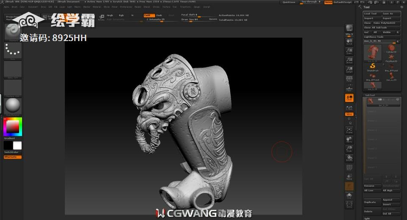The image size is (407, 220).
Task: Select the Rotate view icon
Action: tap(349, 158)
